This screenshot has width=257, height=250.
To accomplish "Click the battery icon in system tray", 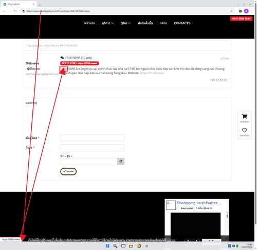I will [x=237, y=246].
